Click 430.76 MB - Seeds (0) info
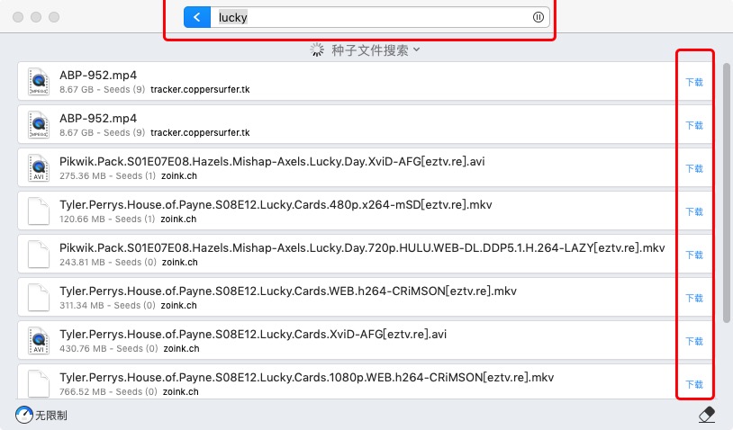Screen dimensions: 733x430 click(108, 349)
